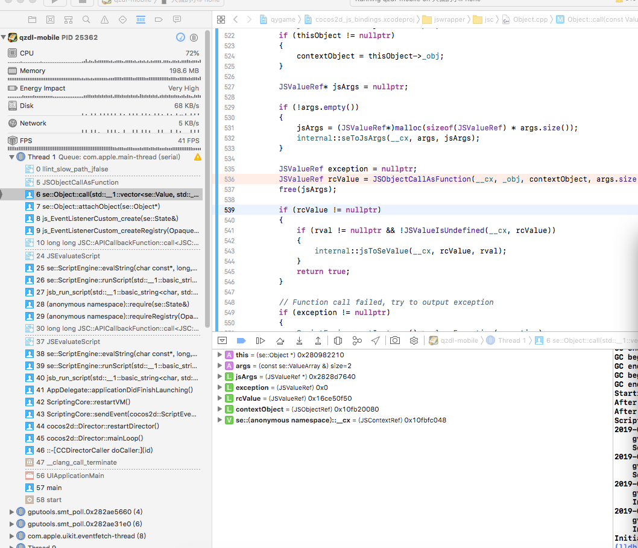Click the navigator vertical scrollbar

click(x=207, y=179)
